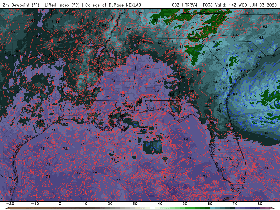Viewport: 280px width, 210px height.
Task: Click the '75' dewpoint value in south Florida
Action: pyautogui.click(x=243, y=178)
